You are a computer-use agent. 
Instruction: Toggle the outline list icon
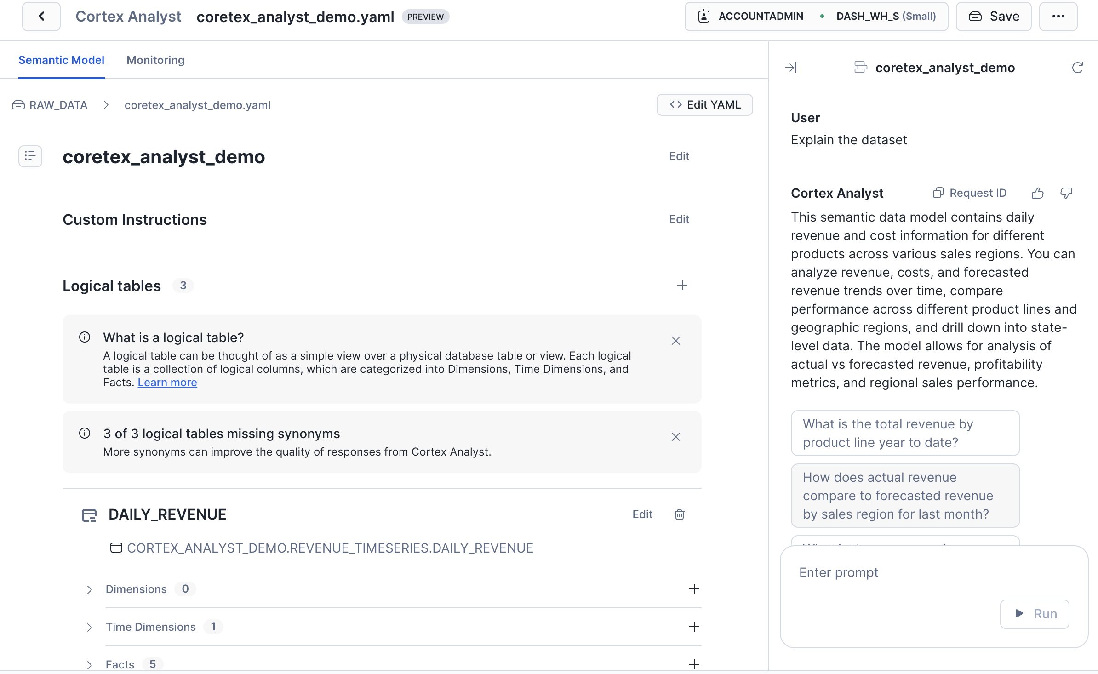pyautogui.click(x=30, y=156)
